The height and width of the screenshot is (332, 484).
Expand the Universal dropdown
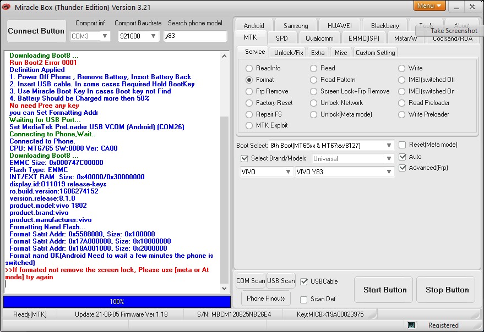coord(389,159)
